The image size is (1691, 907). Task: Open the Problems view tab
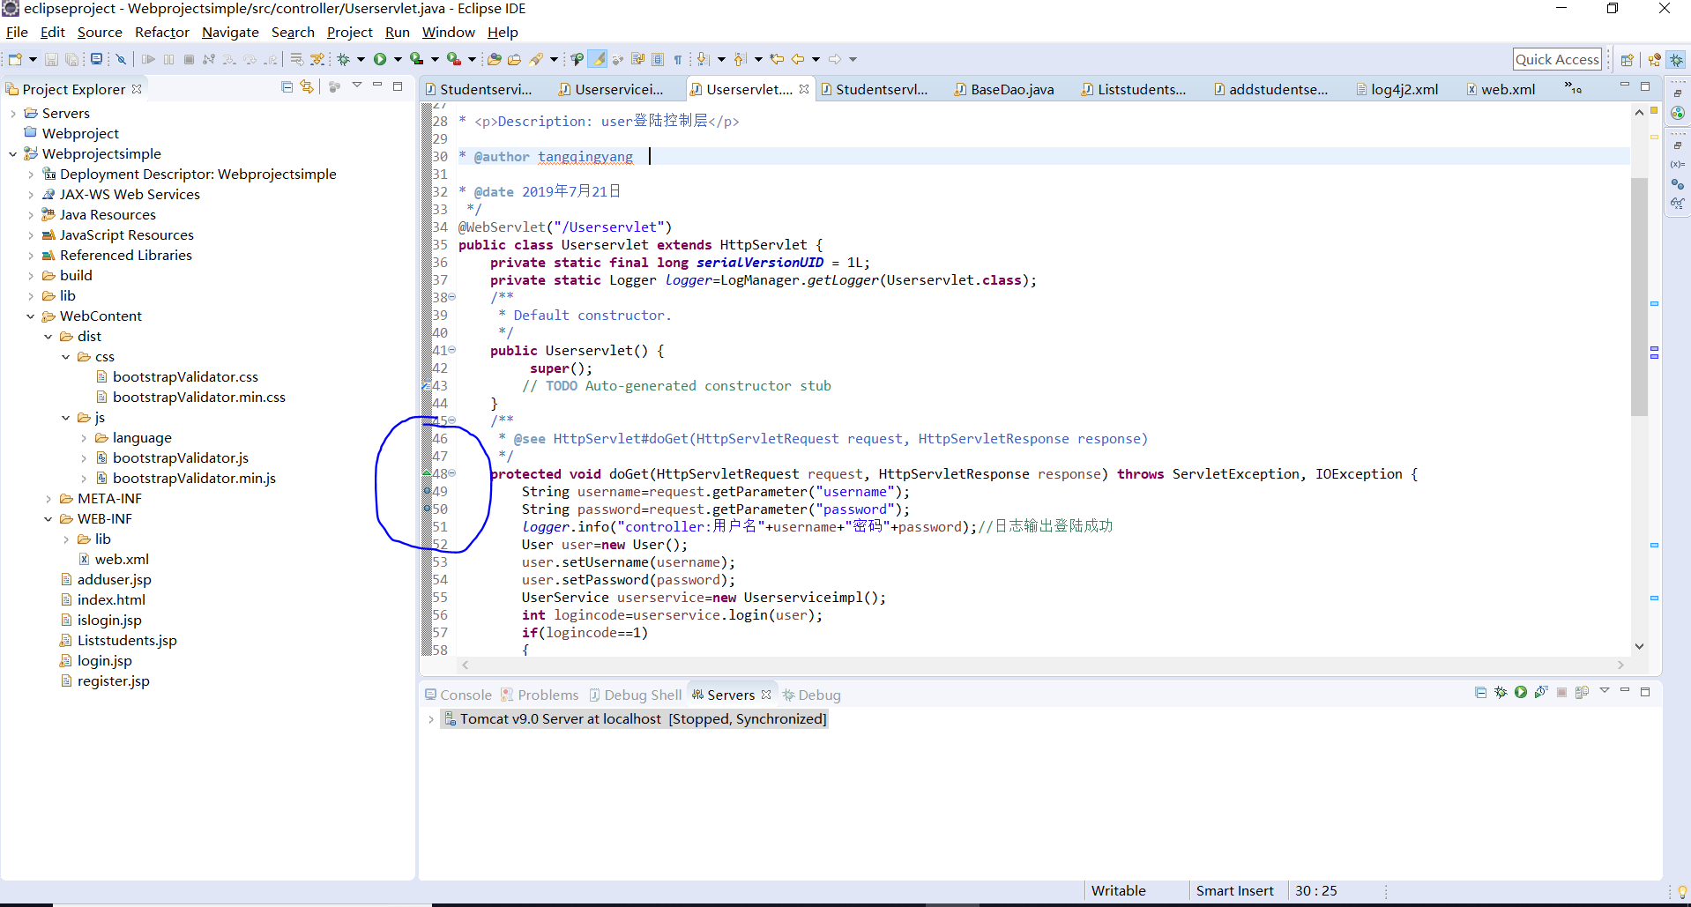point(540,695)
